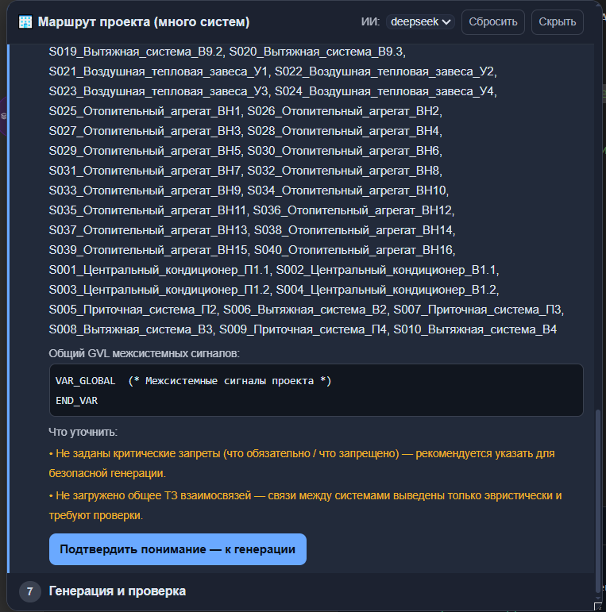Click text S005_Приточная_система_П2
The width and height of the screenshot is (606, 612).
133,310
